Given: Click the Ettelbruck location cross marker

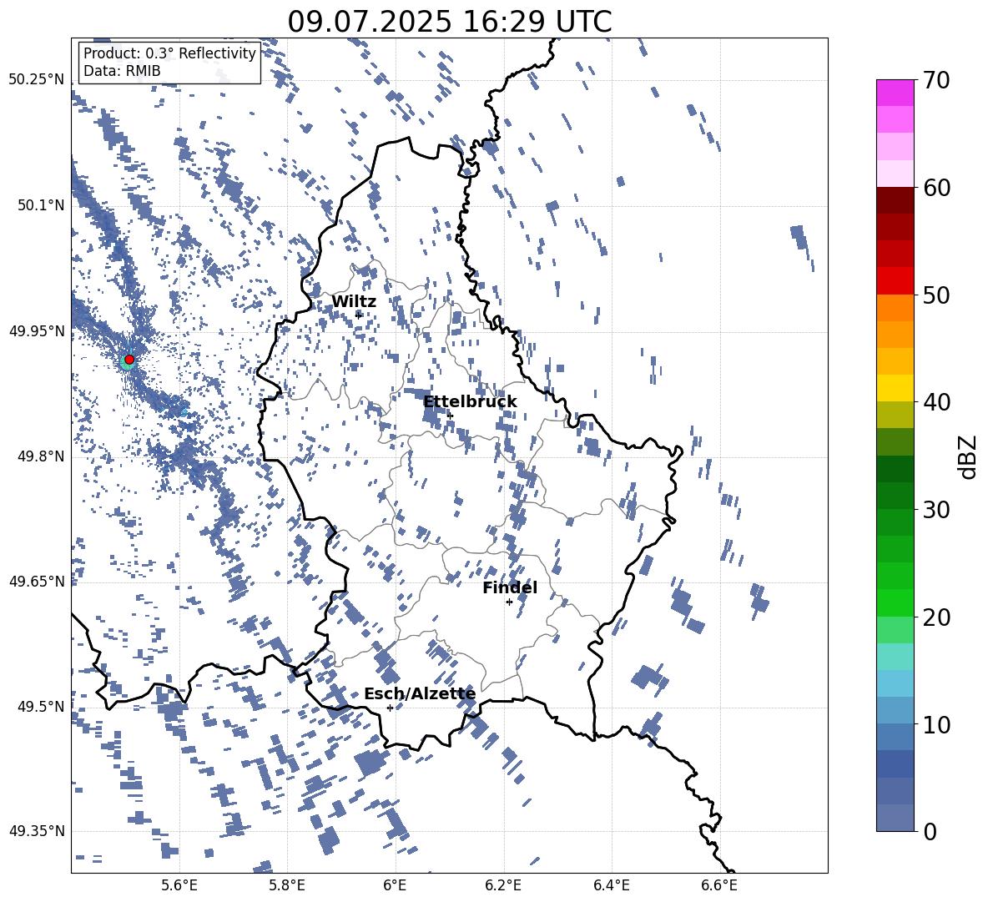Looking at the screenshot, I should [450, 416].
